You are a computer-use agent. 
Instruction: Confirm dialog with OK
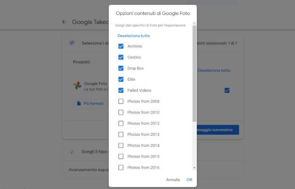[x=189, y=180]
